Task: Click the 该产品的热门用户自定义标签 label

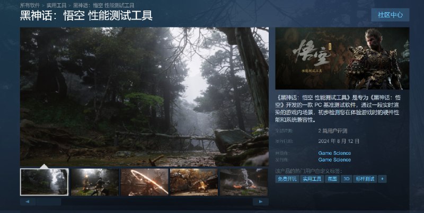Action: (x=308, y=171)
